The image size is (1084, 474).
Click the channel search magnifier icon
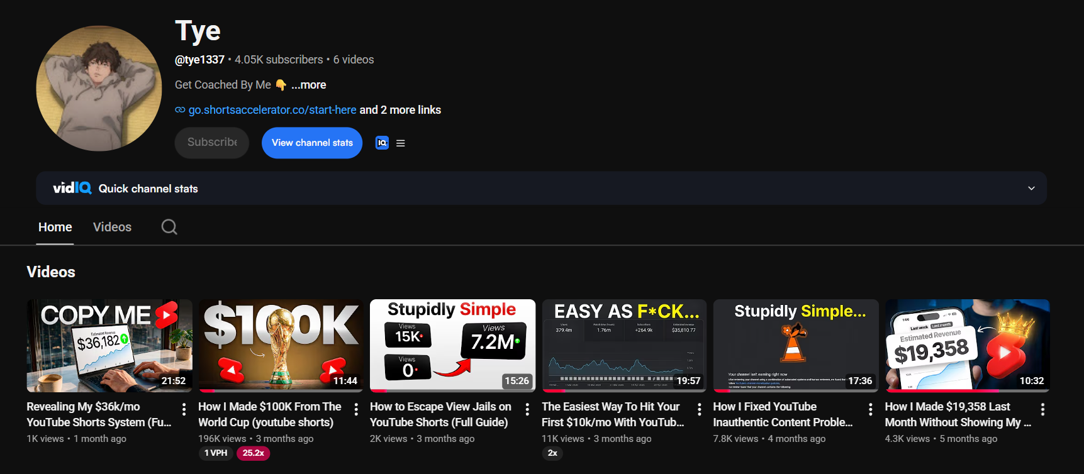point(169,227)
